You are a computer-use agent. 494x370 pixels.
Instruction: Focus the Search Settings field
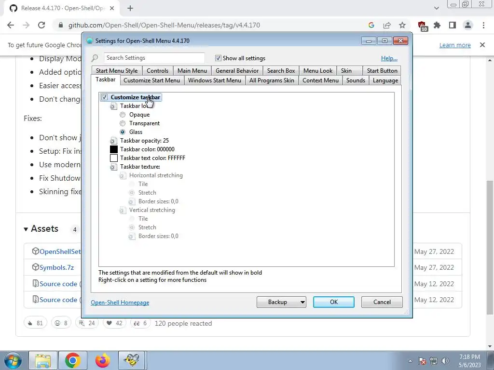154,58
